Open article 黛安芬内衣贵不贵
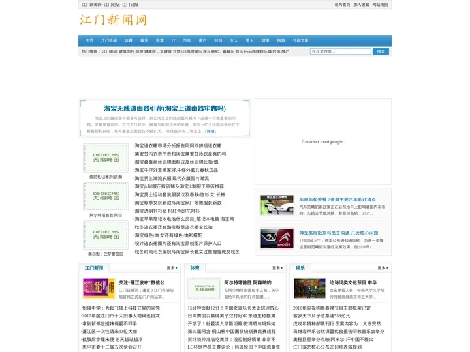The image size is (470, 352). 180,154
